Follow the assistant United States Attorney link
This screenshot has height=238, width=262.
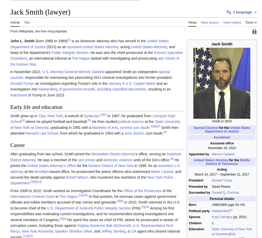(x=93, y=47)
